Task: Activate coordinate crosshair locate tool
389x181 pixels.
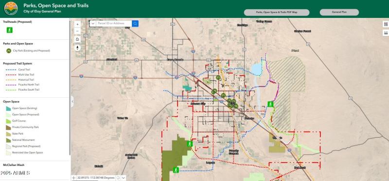Action: point(74,178)
